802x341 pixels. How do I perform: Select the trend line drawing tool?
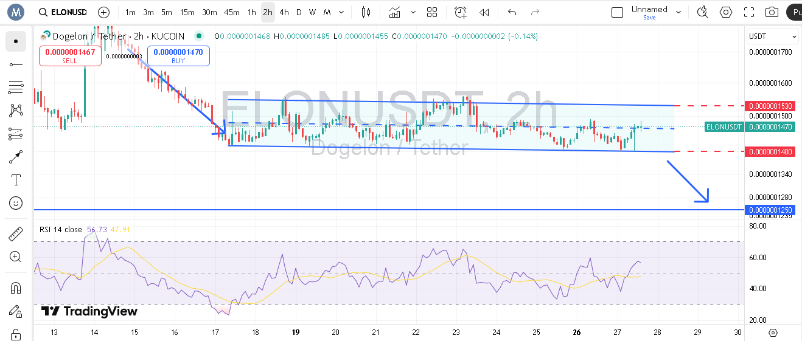click(x=16, y=64)
